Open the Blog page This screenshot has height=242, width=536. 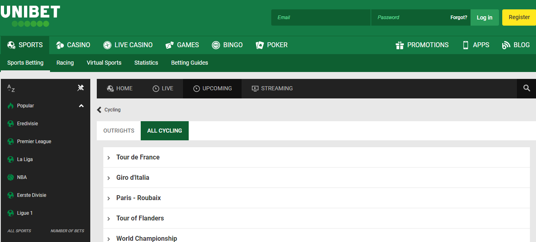(x=516, y=45)
